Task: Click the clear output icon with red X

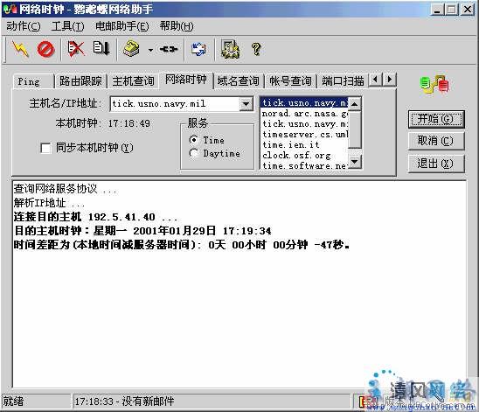Action: 75,49
